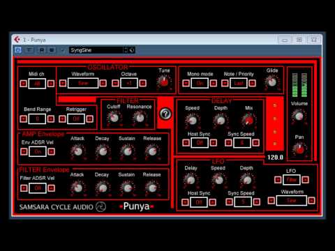Image resolution: width=335 pixels, height=251 pixels.
Task: Click the AMP Envelope Attack knob
Action: pyautogui.click(x=77, y=151)
